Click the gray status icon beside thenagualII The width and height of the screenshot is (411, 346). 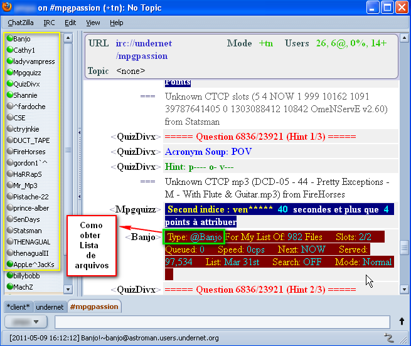click(10, 253)
